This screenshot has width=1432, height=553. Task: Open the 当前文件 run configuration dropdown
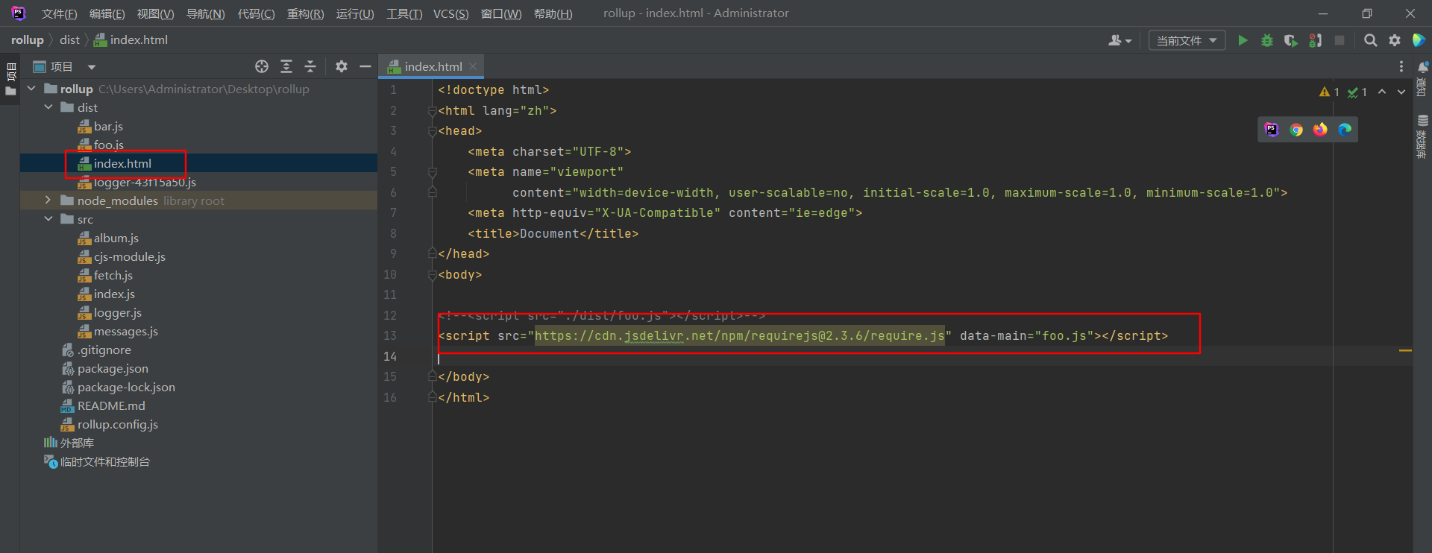1187,40
